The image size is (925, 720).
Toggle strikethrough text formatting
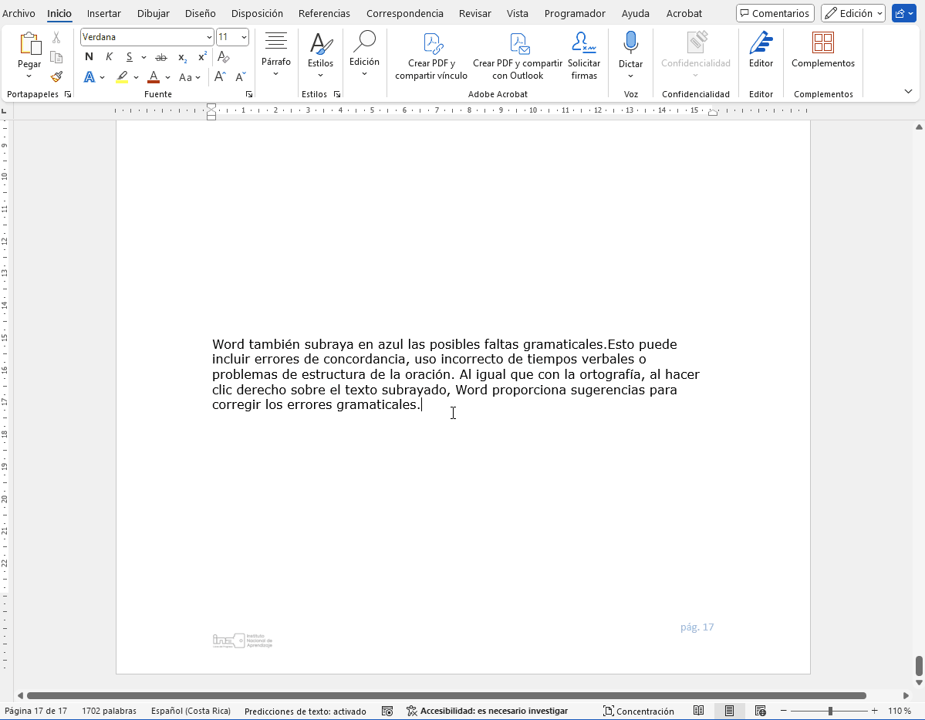161,57
